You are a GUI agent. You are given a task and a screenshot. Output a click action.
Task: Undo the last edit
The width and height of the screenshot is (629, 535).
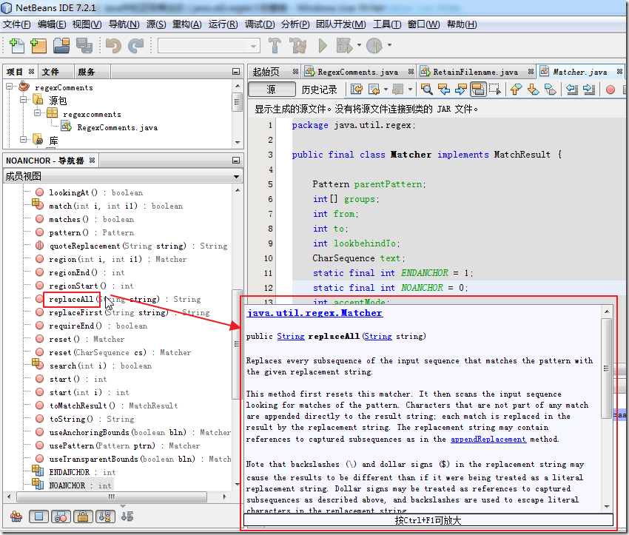113,46
